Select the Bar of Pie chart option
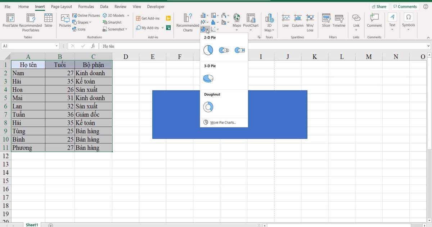This screenshot has height=227, width=432. (239, 50)
